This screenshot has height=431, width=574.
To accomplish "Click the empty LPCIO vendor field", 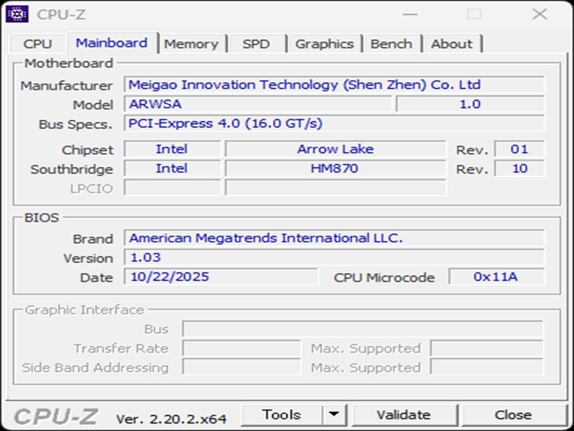I will tap(172, 187).
